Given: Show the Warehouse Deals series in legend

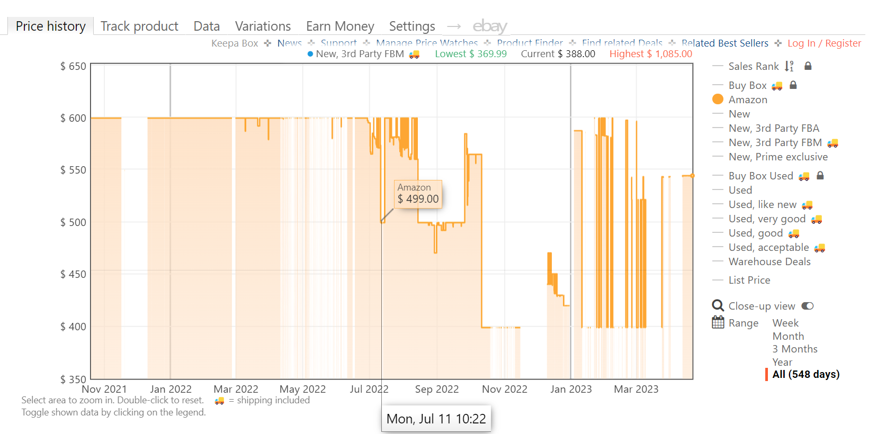Looking at the screenshot, I should pyautogui.click(x=769, y=261).
